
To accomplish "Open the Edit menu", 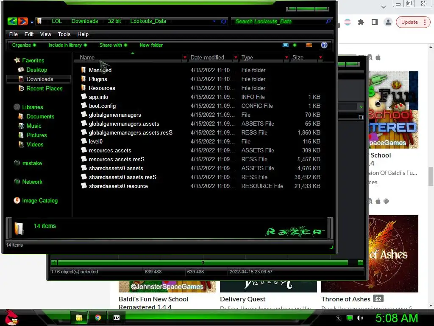I will [29, 34].
